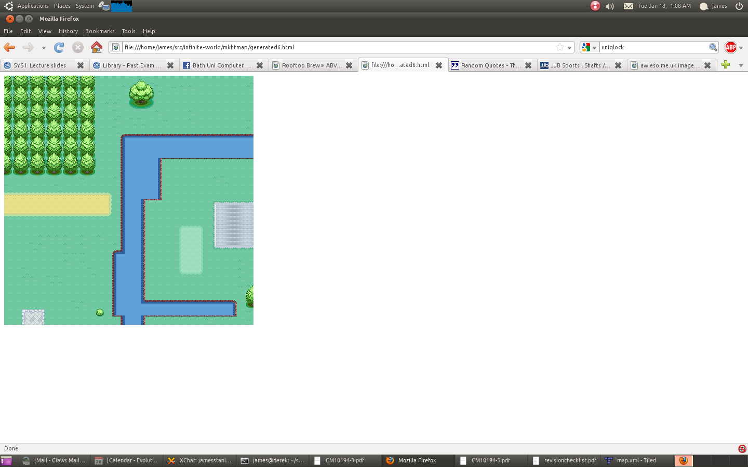Screen dimensions: 748x467
Task: Close the Bath Uni Computer tab
Action: coord(260,65)
